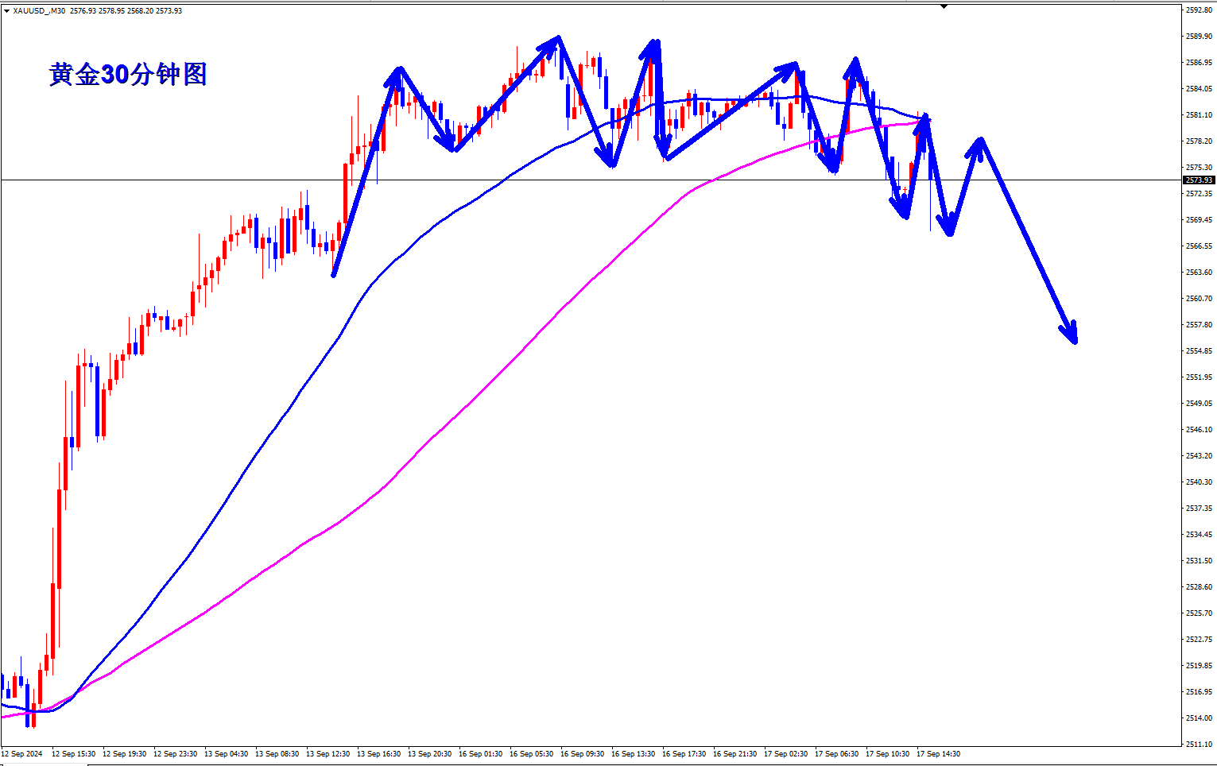Click the 2566.55 price axis label
The image size is (1217, 766).
[1200, 246]
